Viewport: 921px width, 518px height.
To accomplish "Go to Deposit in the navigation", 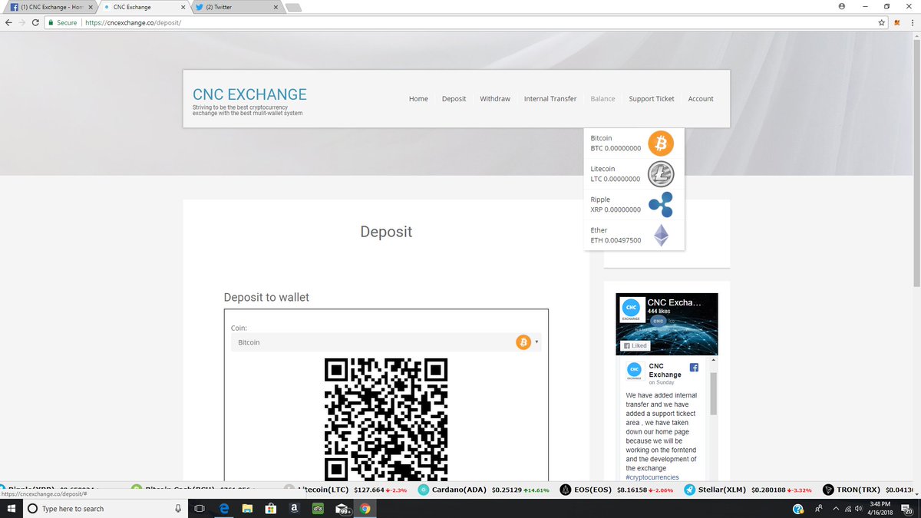I will 454,99.
